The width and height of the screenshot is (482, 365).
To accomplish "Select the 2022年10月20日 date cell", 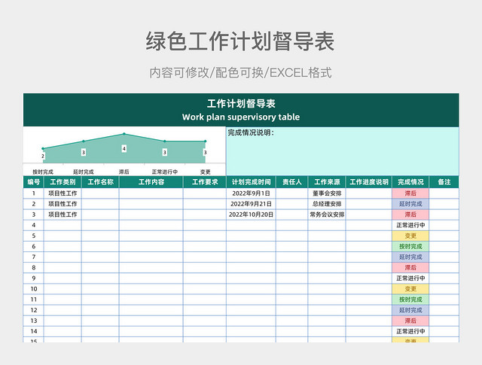I will click(x=251, y=214).
